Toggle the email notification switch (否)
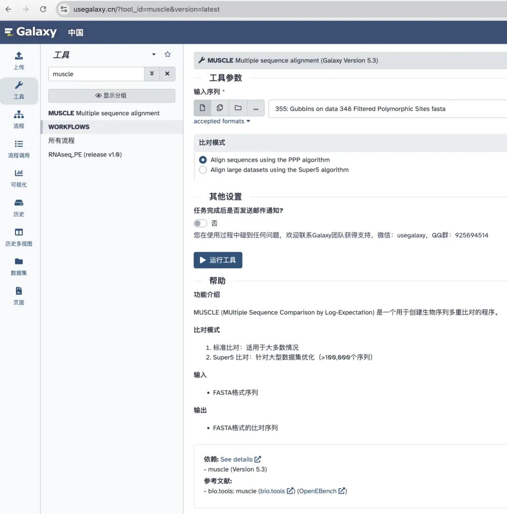The height and width of the screenshot is (514, 507). point(200,223)
